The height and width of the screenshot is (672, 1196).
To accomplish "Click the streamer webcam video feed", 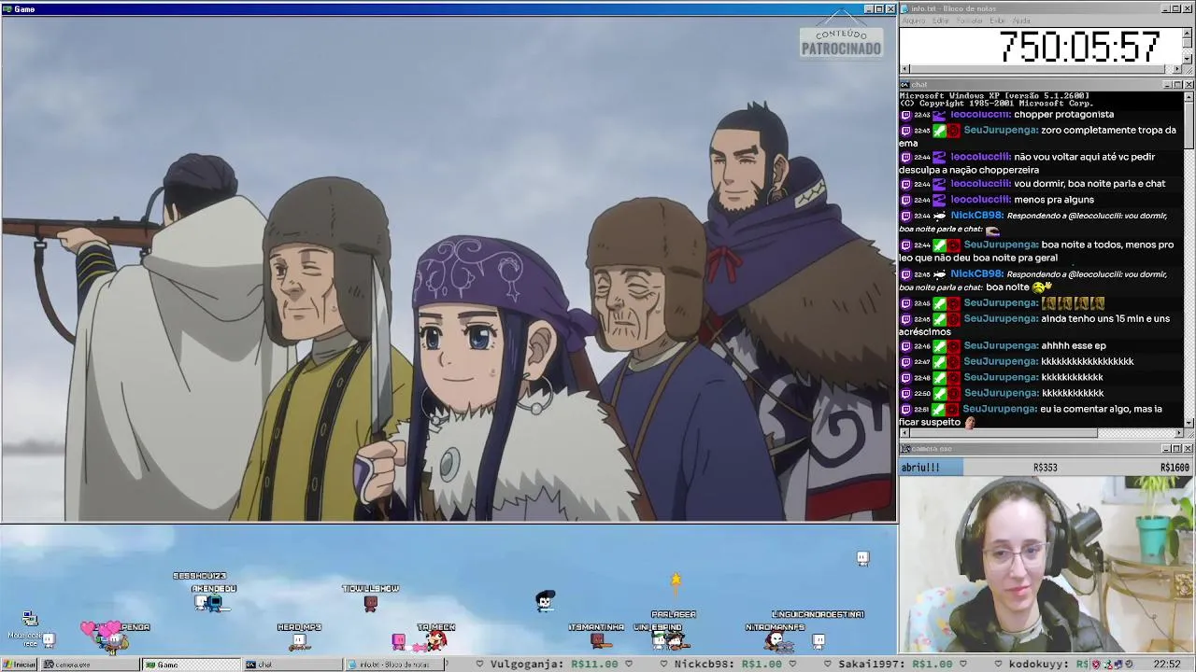I will (x=1046, y=565).
